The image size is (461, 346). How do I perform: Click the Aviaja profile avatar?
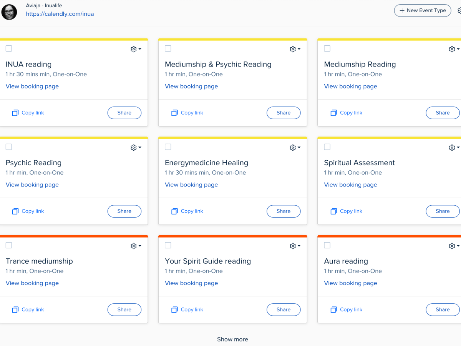pos(9,12)
